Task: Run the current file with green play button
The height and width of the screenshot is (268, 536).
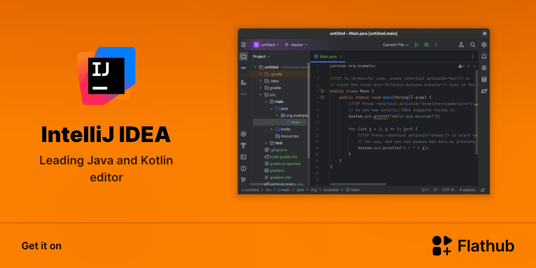Action: 417,45
